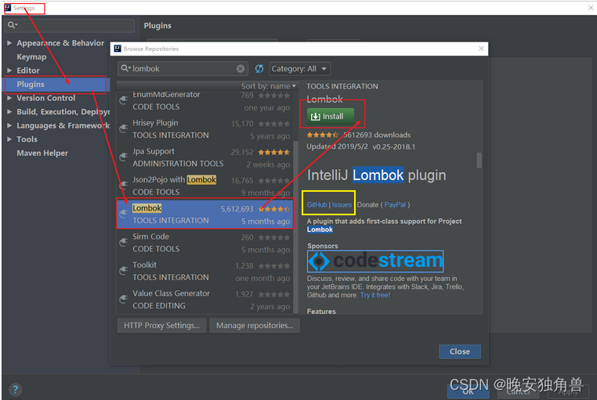Select the Jpa Support plugin row
Screen dimensions: 597x400
[205, 157]
